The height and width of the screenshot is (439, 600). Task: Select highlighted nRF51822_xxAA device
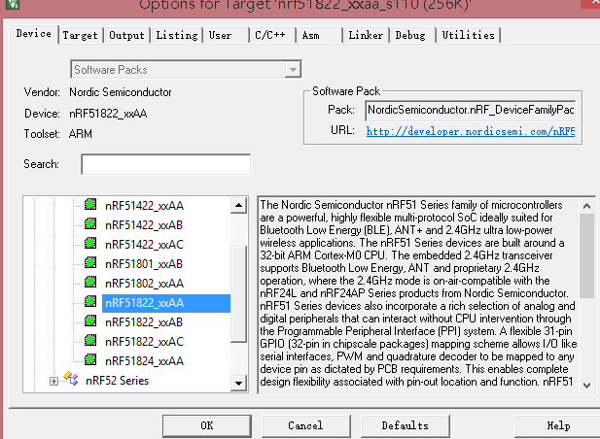pyautogui.click(x=166, y=303)
